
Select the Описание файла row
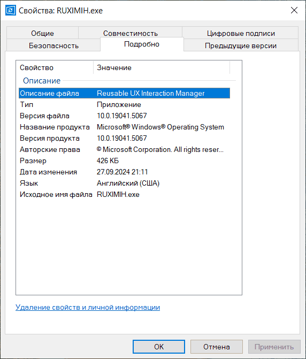pos(124,93)
